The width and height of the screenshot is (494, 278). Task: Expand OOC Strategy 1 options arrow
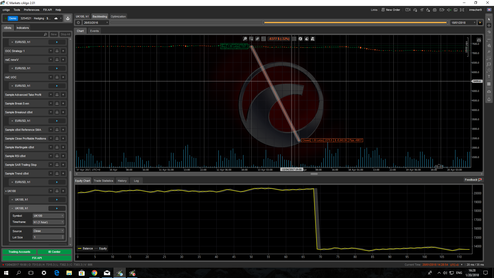click(51, 51)
